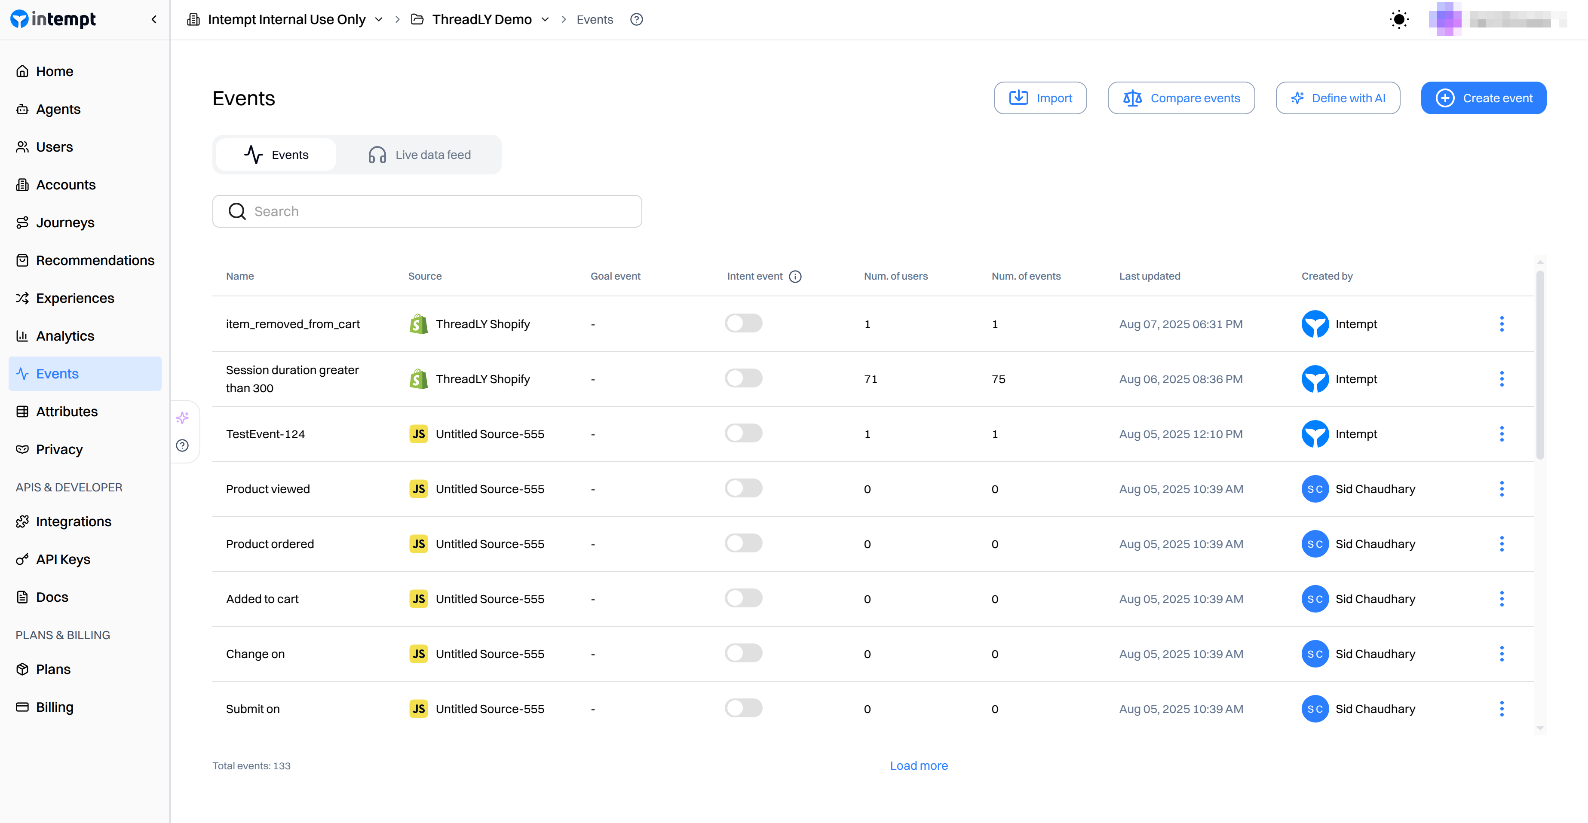Switch to Live data feed tab
The image size is (1588, 823).
[419, 155]
